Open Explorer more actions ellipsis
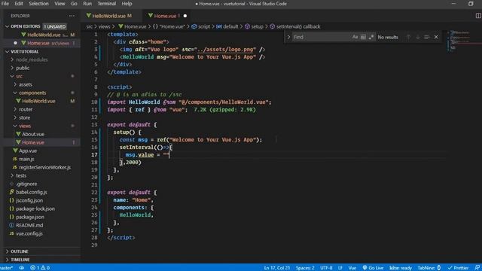The image size is (482, 271). (x=72, y=16)
